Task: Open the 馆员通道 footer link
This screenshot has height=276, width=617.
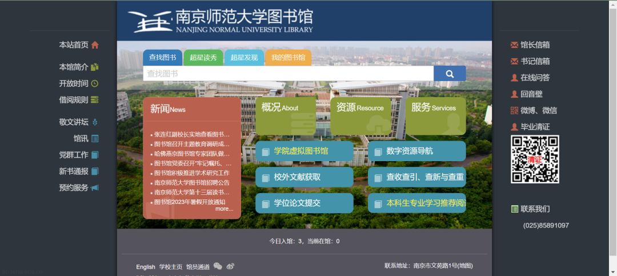Action: (x=198, y=267)
